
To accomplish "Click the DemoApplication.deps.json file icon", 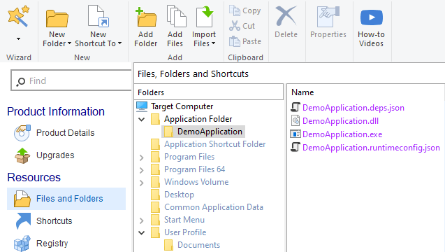I will pos(296,107).
